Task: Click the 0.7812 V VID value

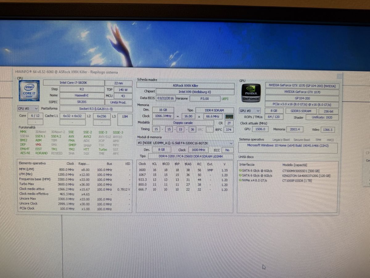Action: 124,189
